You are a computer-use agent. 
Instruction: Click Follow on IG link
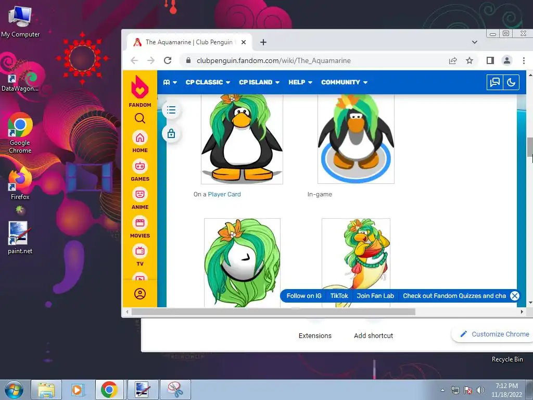[x=304, y=296]
